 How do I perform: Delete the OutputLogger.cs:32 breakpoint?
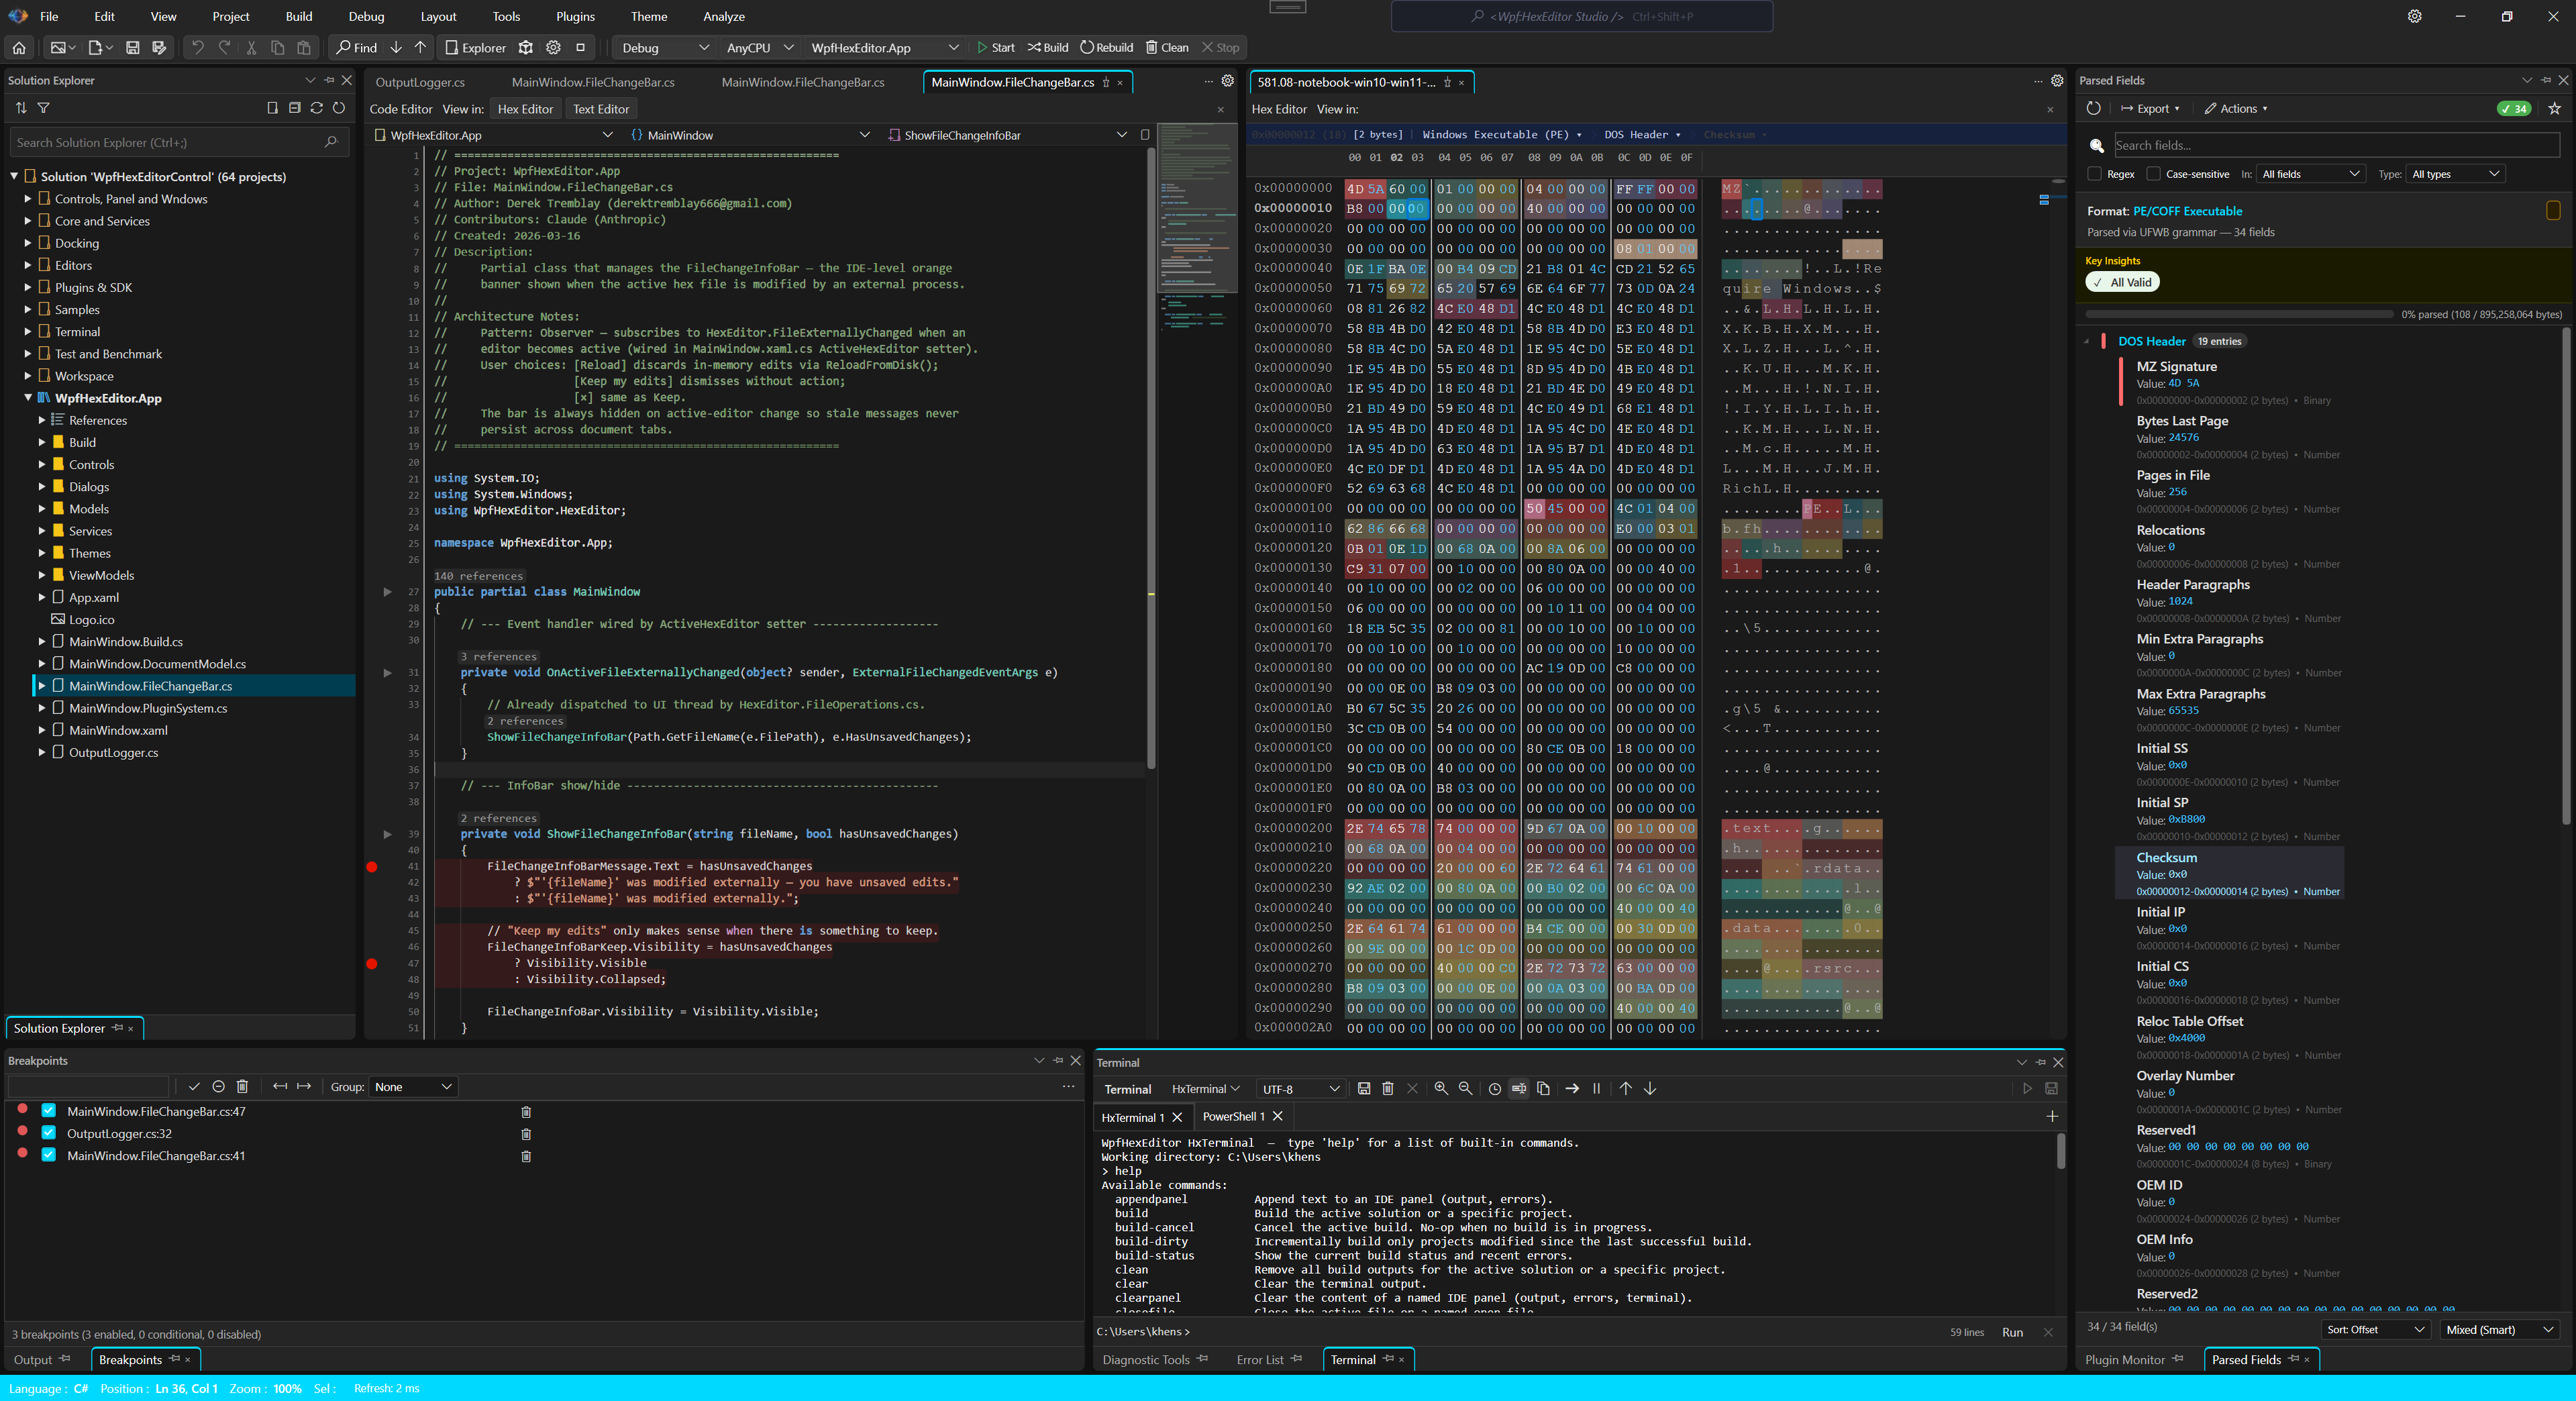[526, 1134]
